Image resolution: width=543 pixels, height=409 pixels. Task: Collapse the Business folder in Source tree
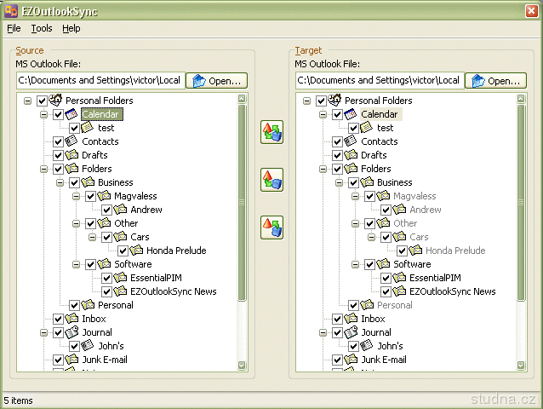[x=60, y=182]
